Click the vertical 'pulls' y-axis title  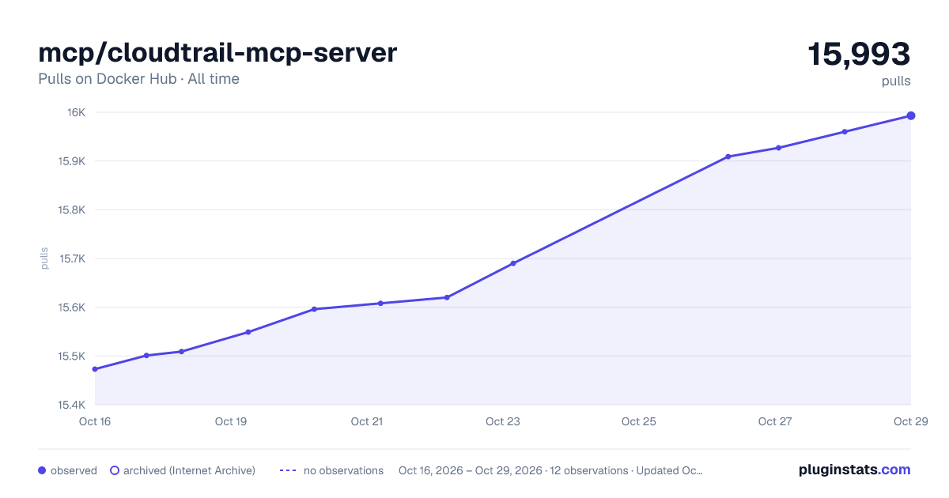44,258
